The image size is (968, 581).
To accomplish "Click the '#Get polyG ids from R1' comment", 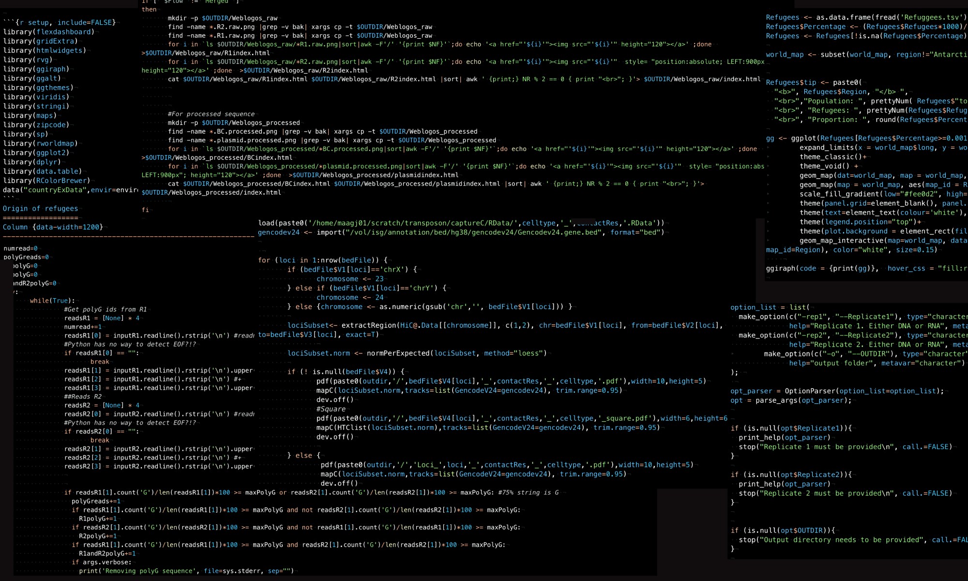I will pos(105,309).
